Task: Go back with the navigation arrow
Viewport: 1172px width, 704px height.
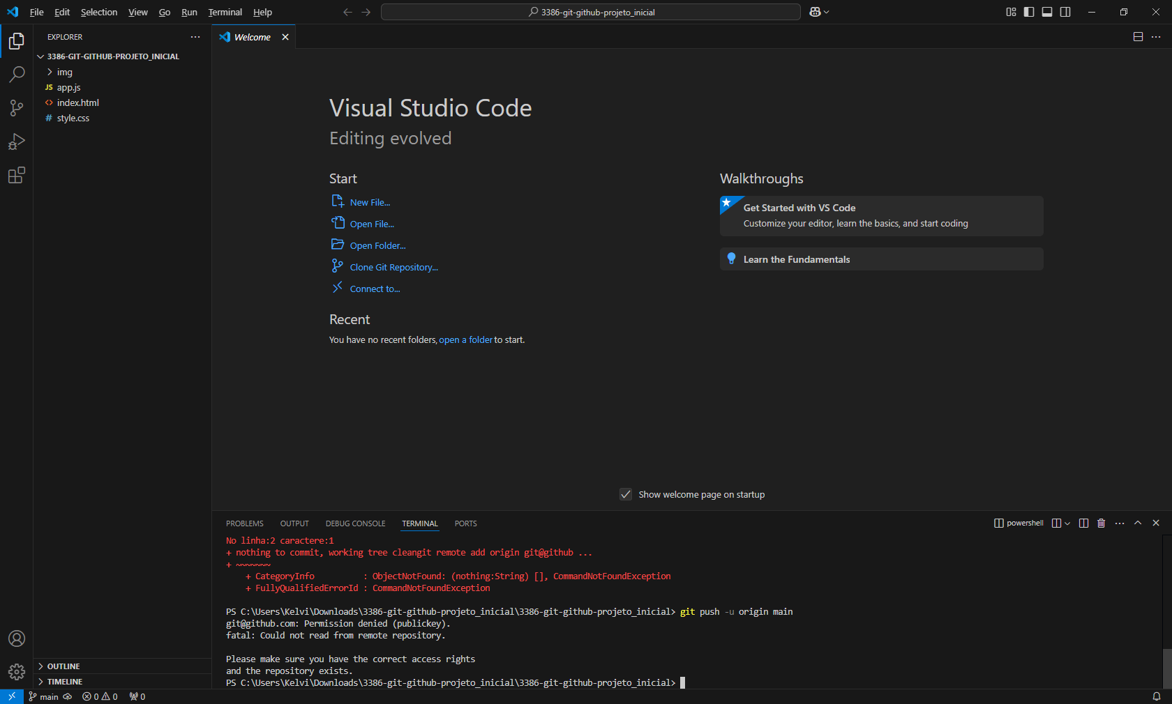Action: tap(347, 12)
